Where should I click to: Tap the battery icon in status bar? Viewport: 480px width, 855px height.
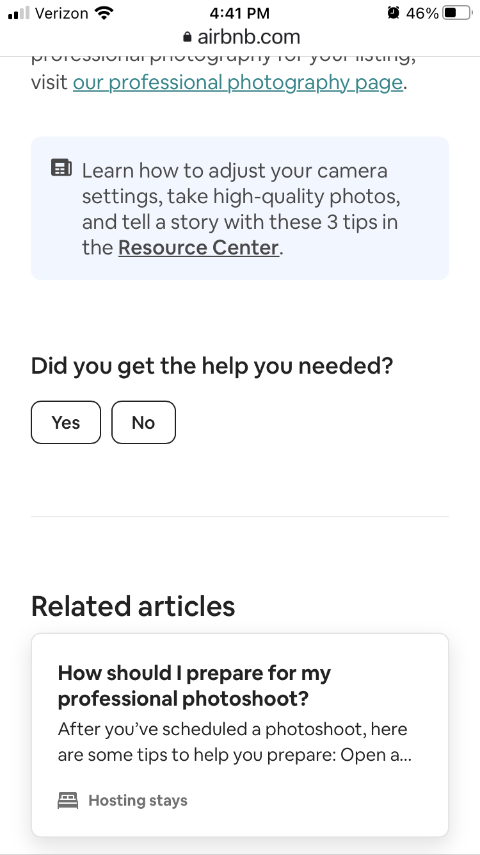[456, 13]
